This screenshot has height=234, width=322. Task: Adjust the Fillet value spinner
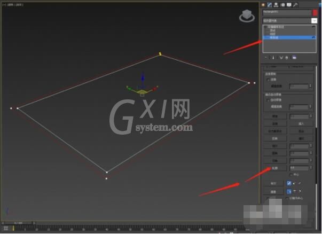click(x=311, y=153)
